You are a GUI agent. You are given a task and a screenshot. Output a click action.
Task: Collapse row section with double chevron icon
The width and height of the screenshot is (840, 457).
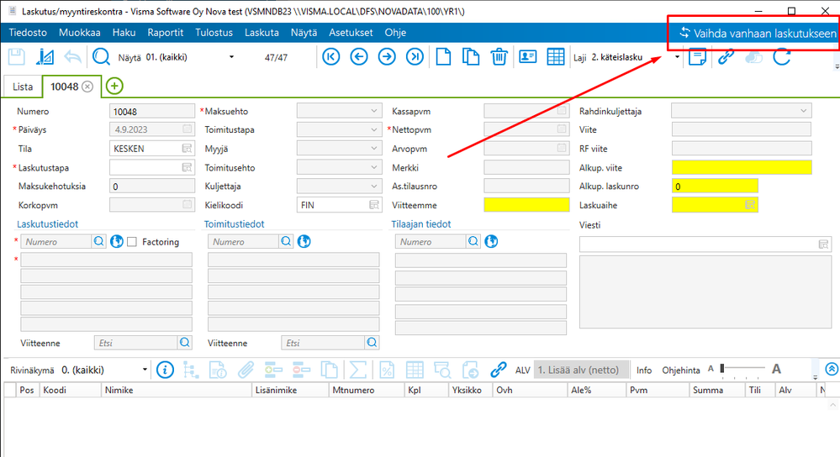[832, 369]
